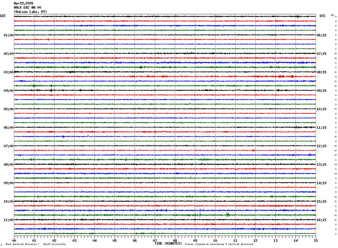Screen dimensions: 338x248
Task: Click the CDT time label '09:00'
Action: (x=9, y=183)
